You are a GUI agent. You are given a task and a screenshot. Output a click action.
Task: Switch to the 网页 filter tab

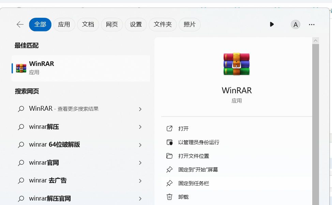point(112,24)
